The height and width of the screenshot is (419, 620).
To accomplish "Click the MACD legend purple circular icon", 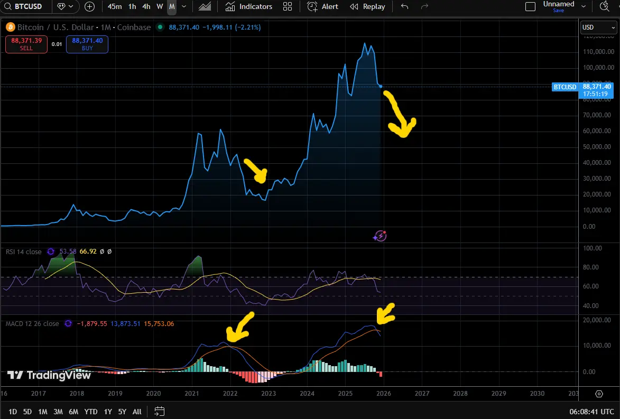I will coord(68,323).
